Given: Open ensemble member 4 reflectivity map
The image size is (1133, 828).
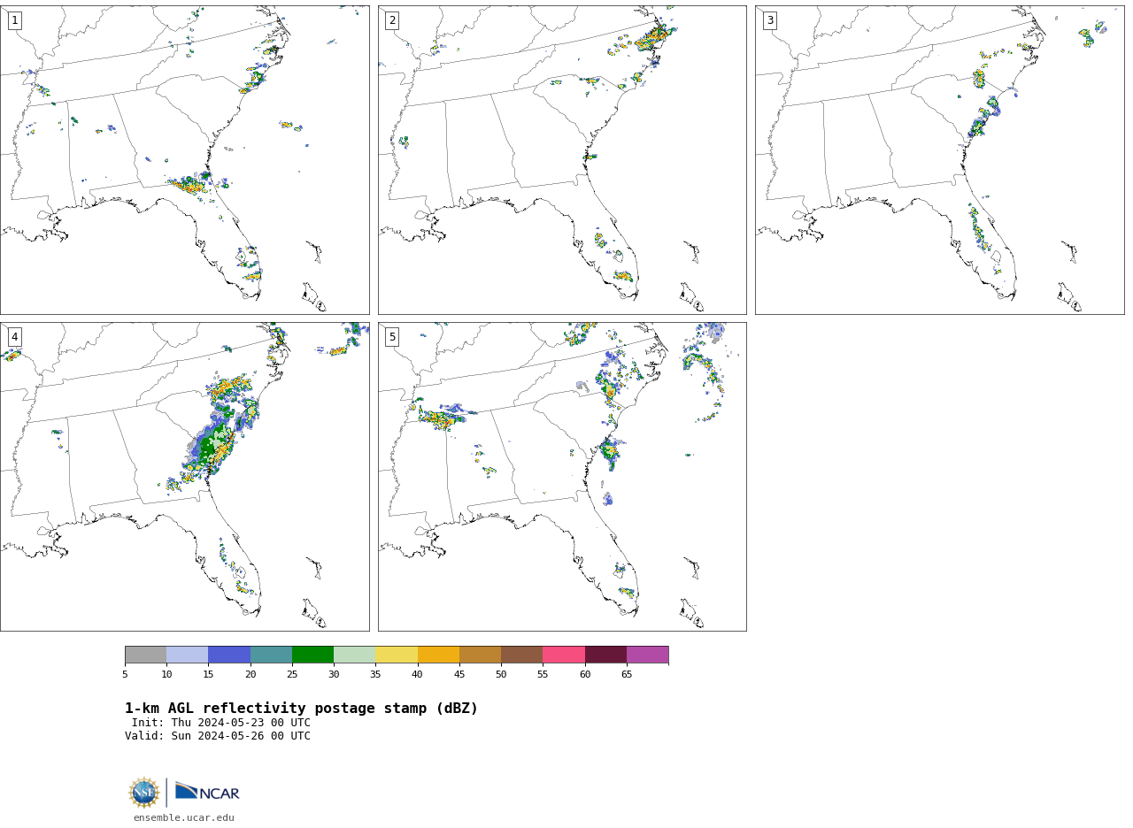Looking at the screenshot, I should tap(185, 477).
